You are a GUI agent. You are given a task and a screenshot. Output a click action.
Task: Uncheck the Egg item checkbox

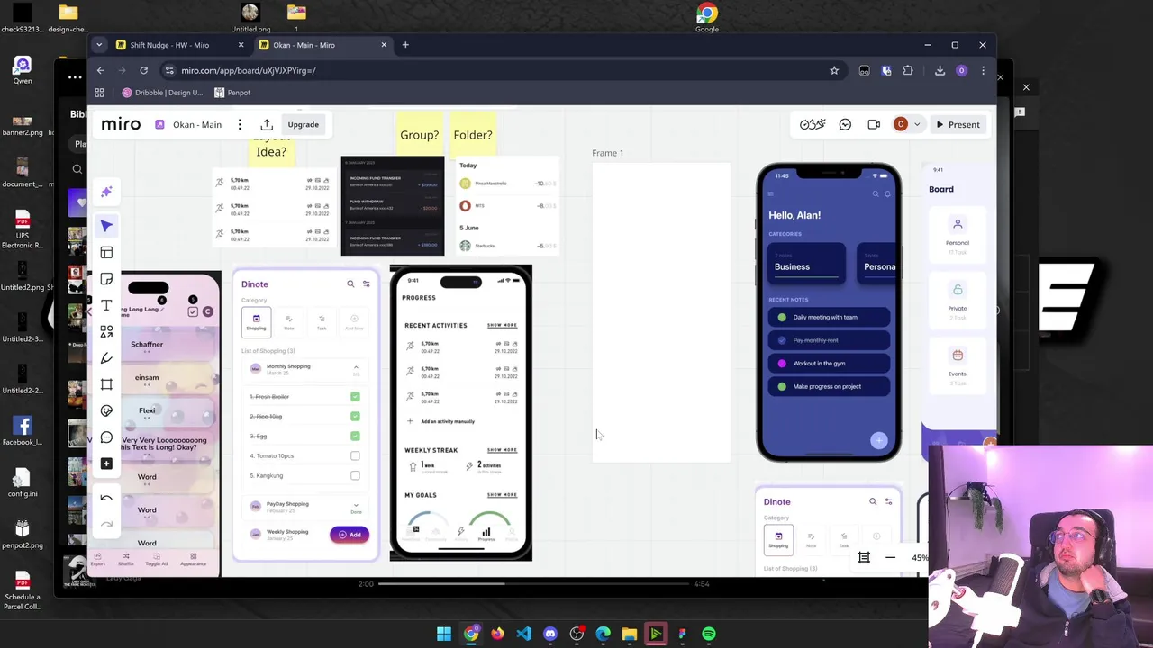pos(355,436)
